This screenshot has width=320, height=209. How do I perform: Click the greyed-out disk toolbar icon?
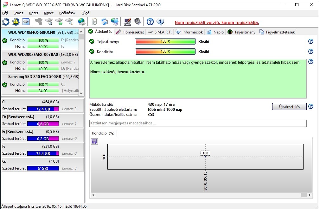click(x=39, y=22)
